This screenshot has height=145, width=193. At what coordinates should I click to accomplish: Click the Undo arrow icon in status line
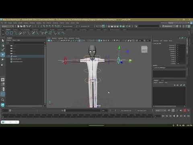(x=27, y=27)
